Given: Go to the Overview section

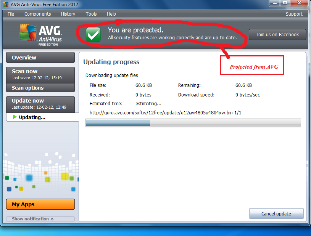Looking at the screenshot, I should (40, 58).
